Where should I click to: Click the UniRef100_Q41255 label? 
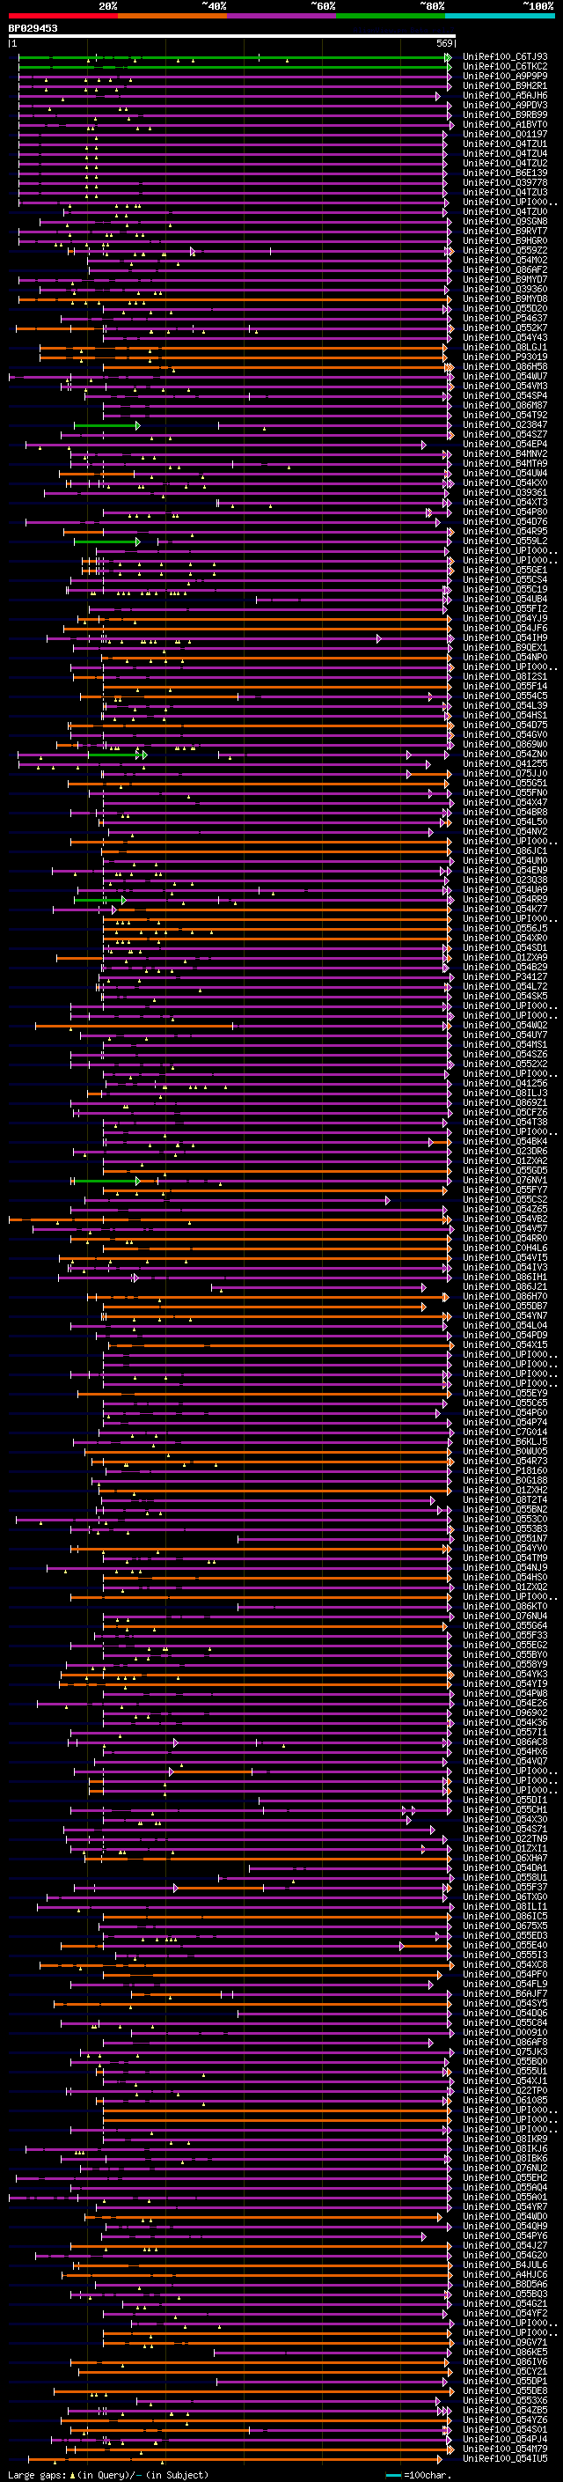tap(505, 764)
